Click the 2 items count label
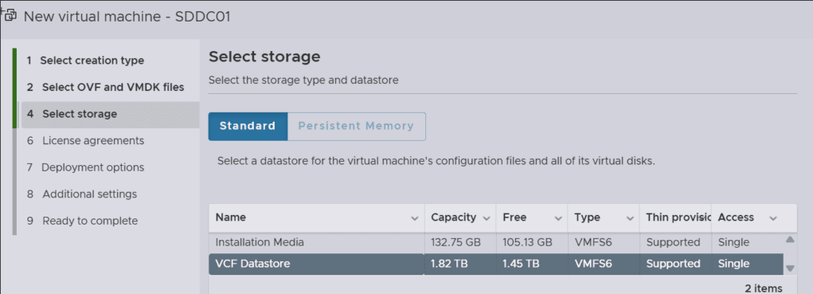The width and height of the screenshot is (813, 294). point(764,288)
